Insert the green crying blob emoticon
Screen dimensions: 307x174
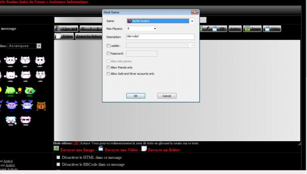30,91
